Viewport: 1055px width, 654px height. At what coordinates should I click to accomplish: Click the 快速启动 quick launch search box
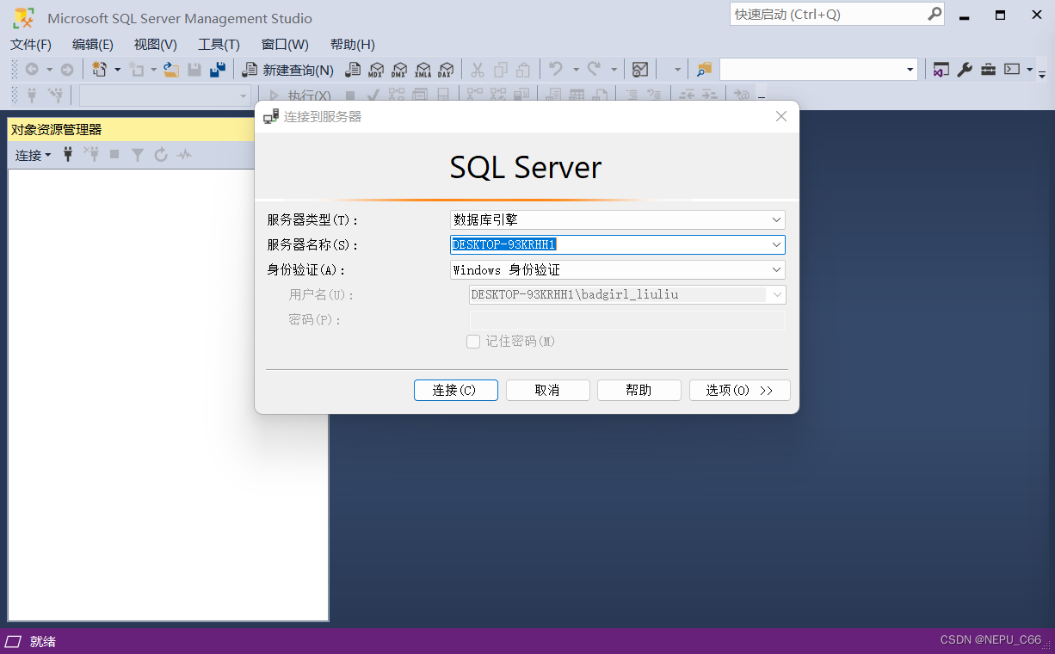tap(826, 15)
